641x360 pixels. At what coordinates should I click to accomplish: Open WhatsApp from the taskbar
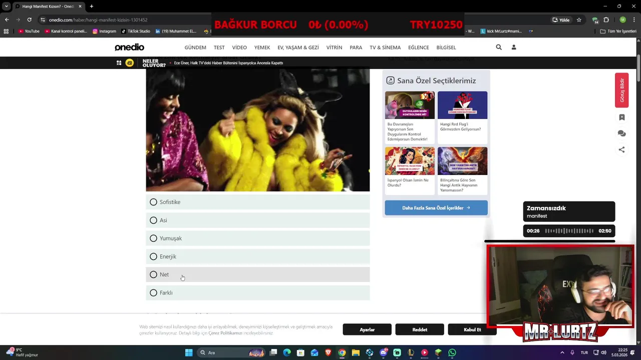point(452,352)
